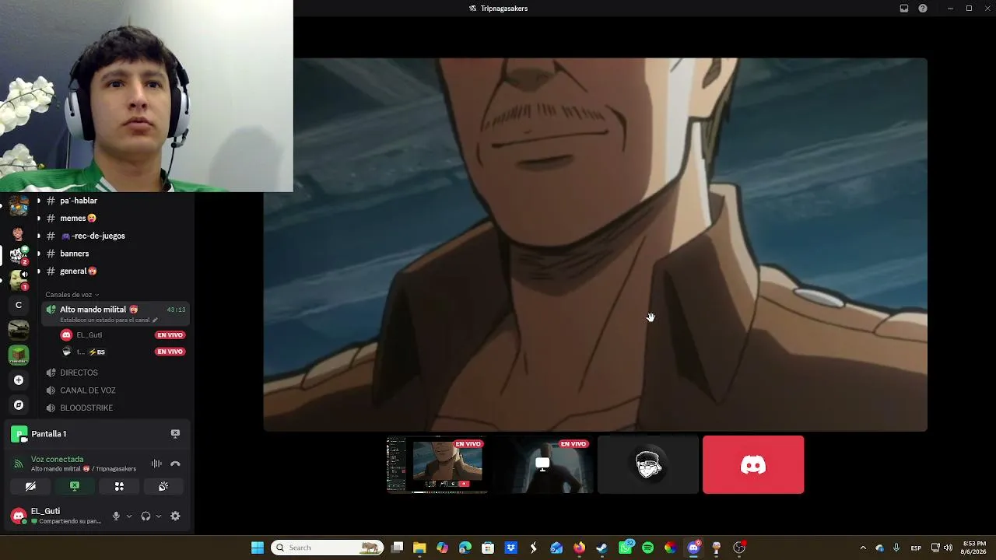Switch to the Minecraft grass block server
996x560 pixels.
[x=19, y=355]
